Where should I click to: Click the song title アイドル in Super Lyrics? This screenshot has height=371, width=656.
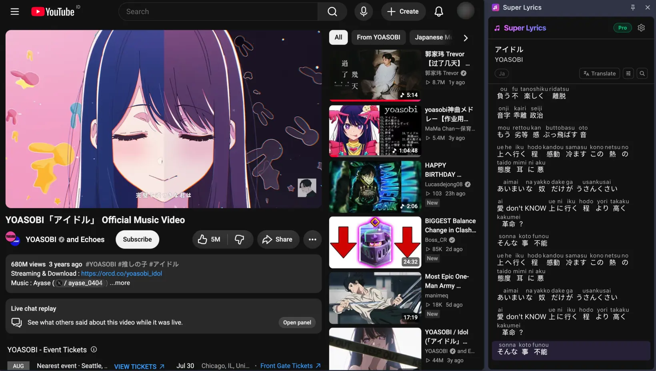(509, 49)
